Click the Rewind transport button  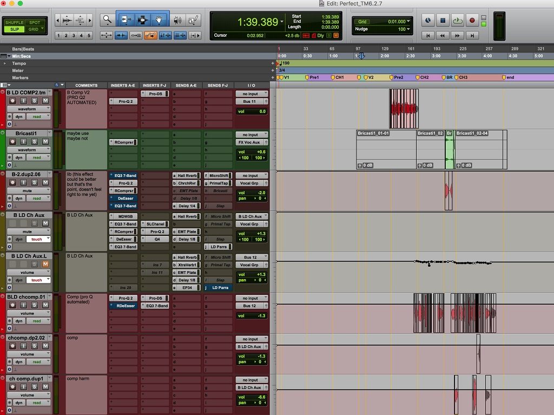pyautogui.click(x=443, y=35)
